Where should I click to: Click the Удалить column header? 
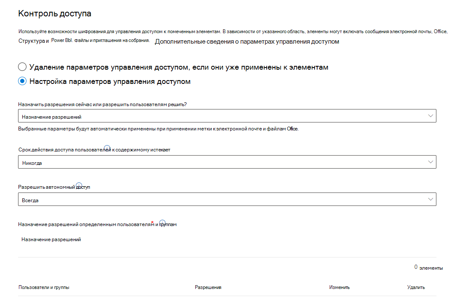pos(416,287)
